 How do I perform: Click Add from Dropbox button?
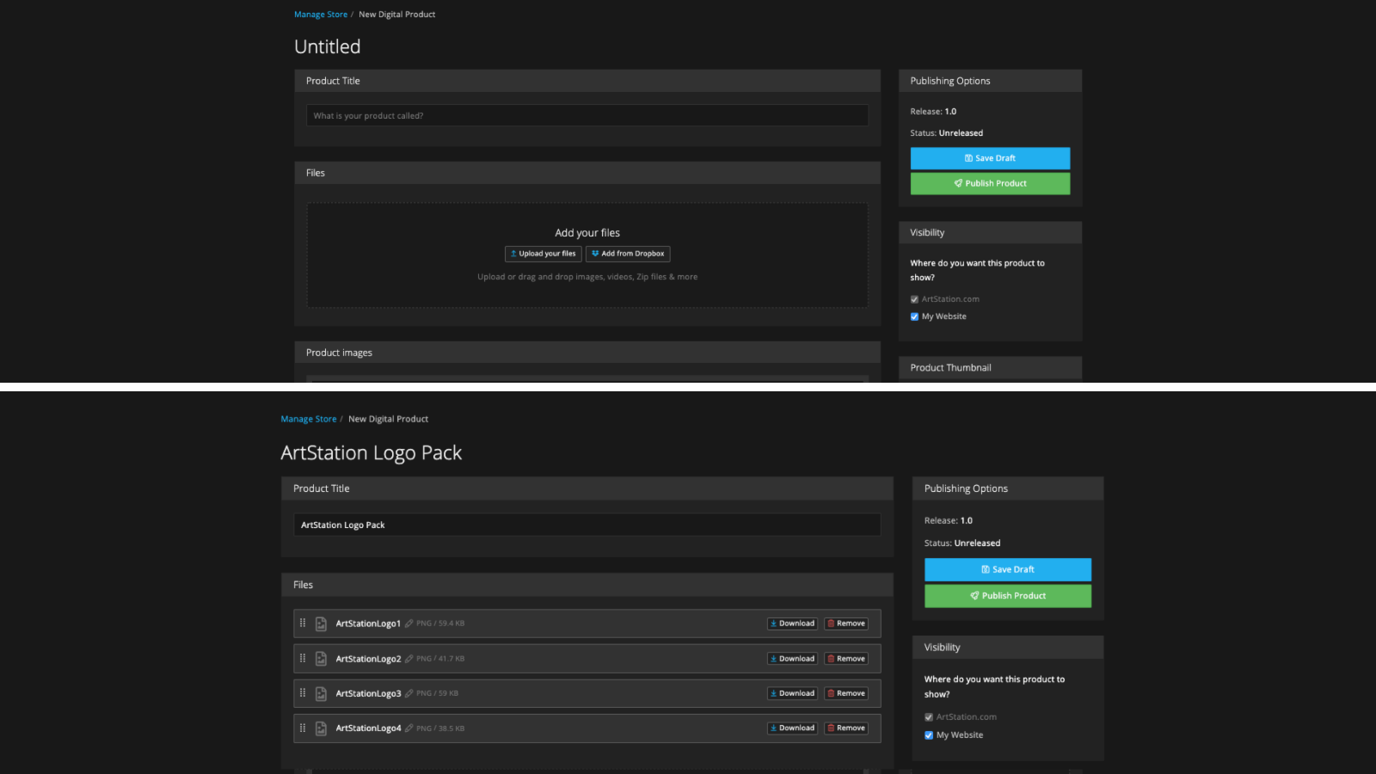point(628,254)
